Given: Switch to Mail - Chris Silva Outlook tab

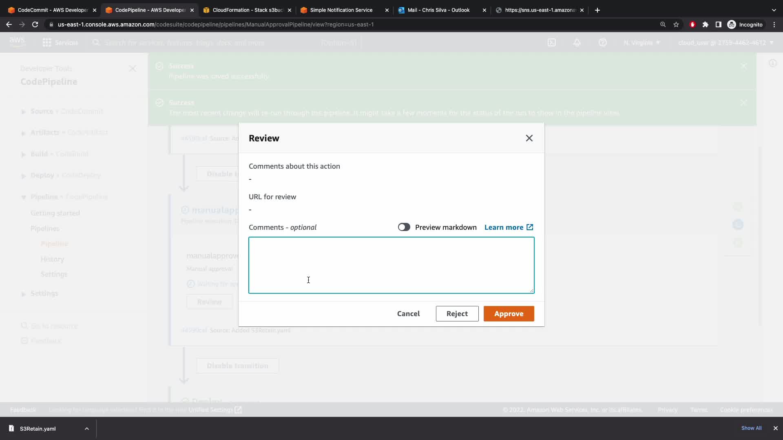Looking at the screenshot, I should click(438, 10).
